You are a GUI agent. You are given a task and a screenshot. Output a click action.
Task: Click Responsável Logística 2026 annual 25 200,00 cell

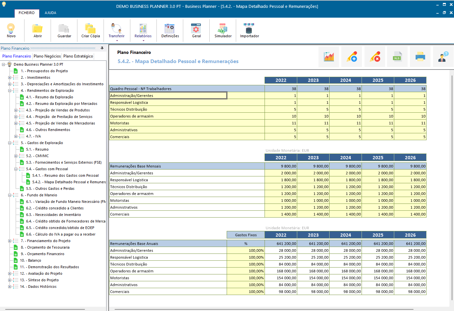pos(410,257)
